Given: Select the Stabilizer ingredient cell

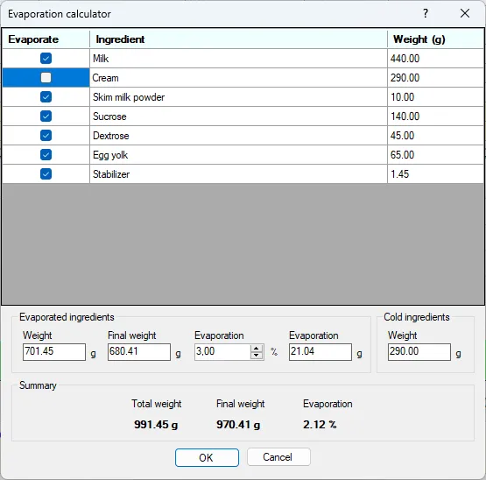Looking at the screenshot, I should 238,173.
